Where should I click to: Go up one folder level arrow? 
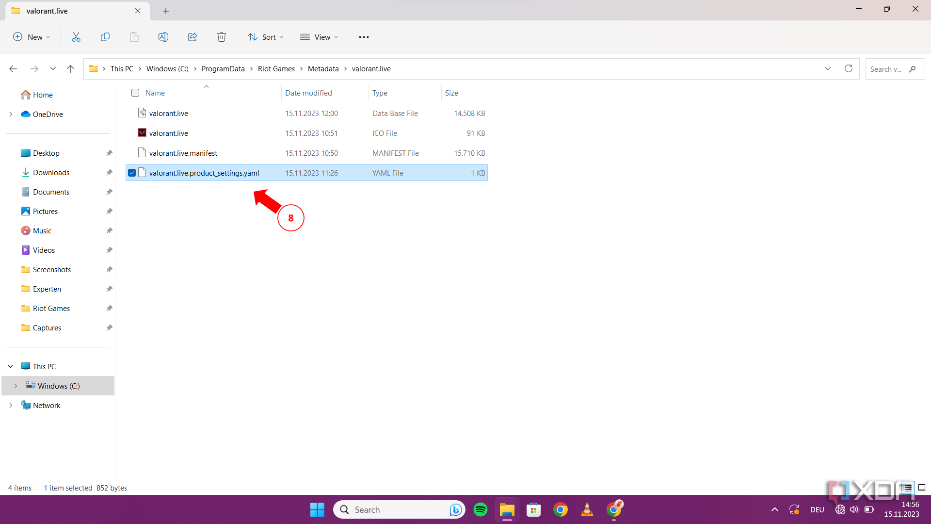pyautogui.click(x=70, y=69)
